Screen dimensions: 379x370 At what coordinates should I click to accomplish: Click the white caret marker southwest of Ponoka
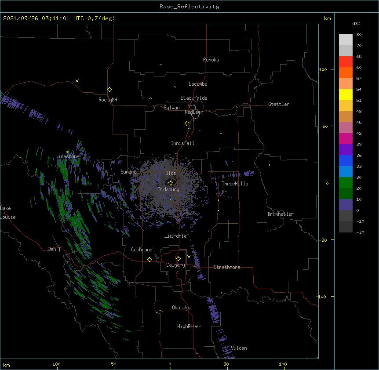[x=160, y=65]
